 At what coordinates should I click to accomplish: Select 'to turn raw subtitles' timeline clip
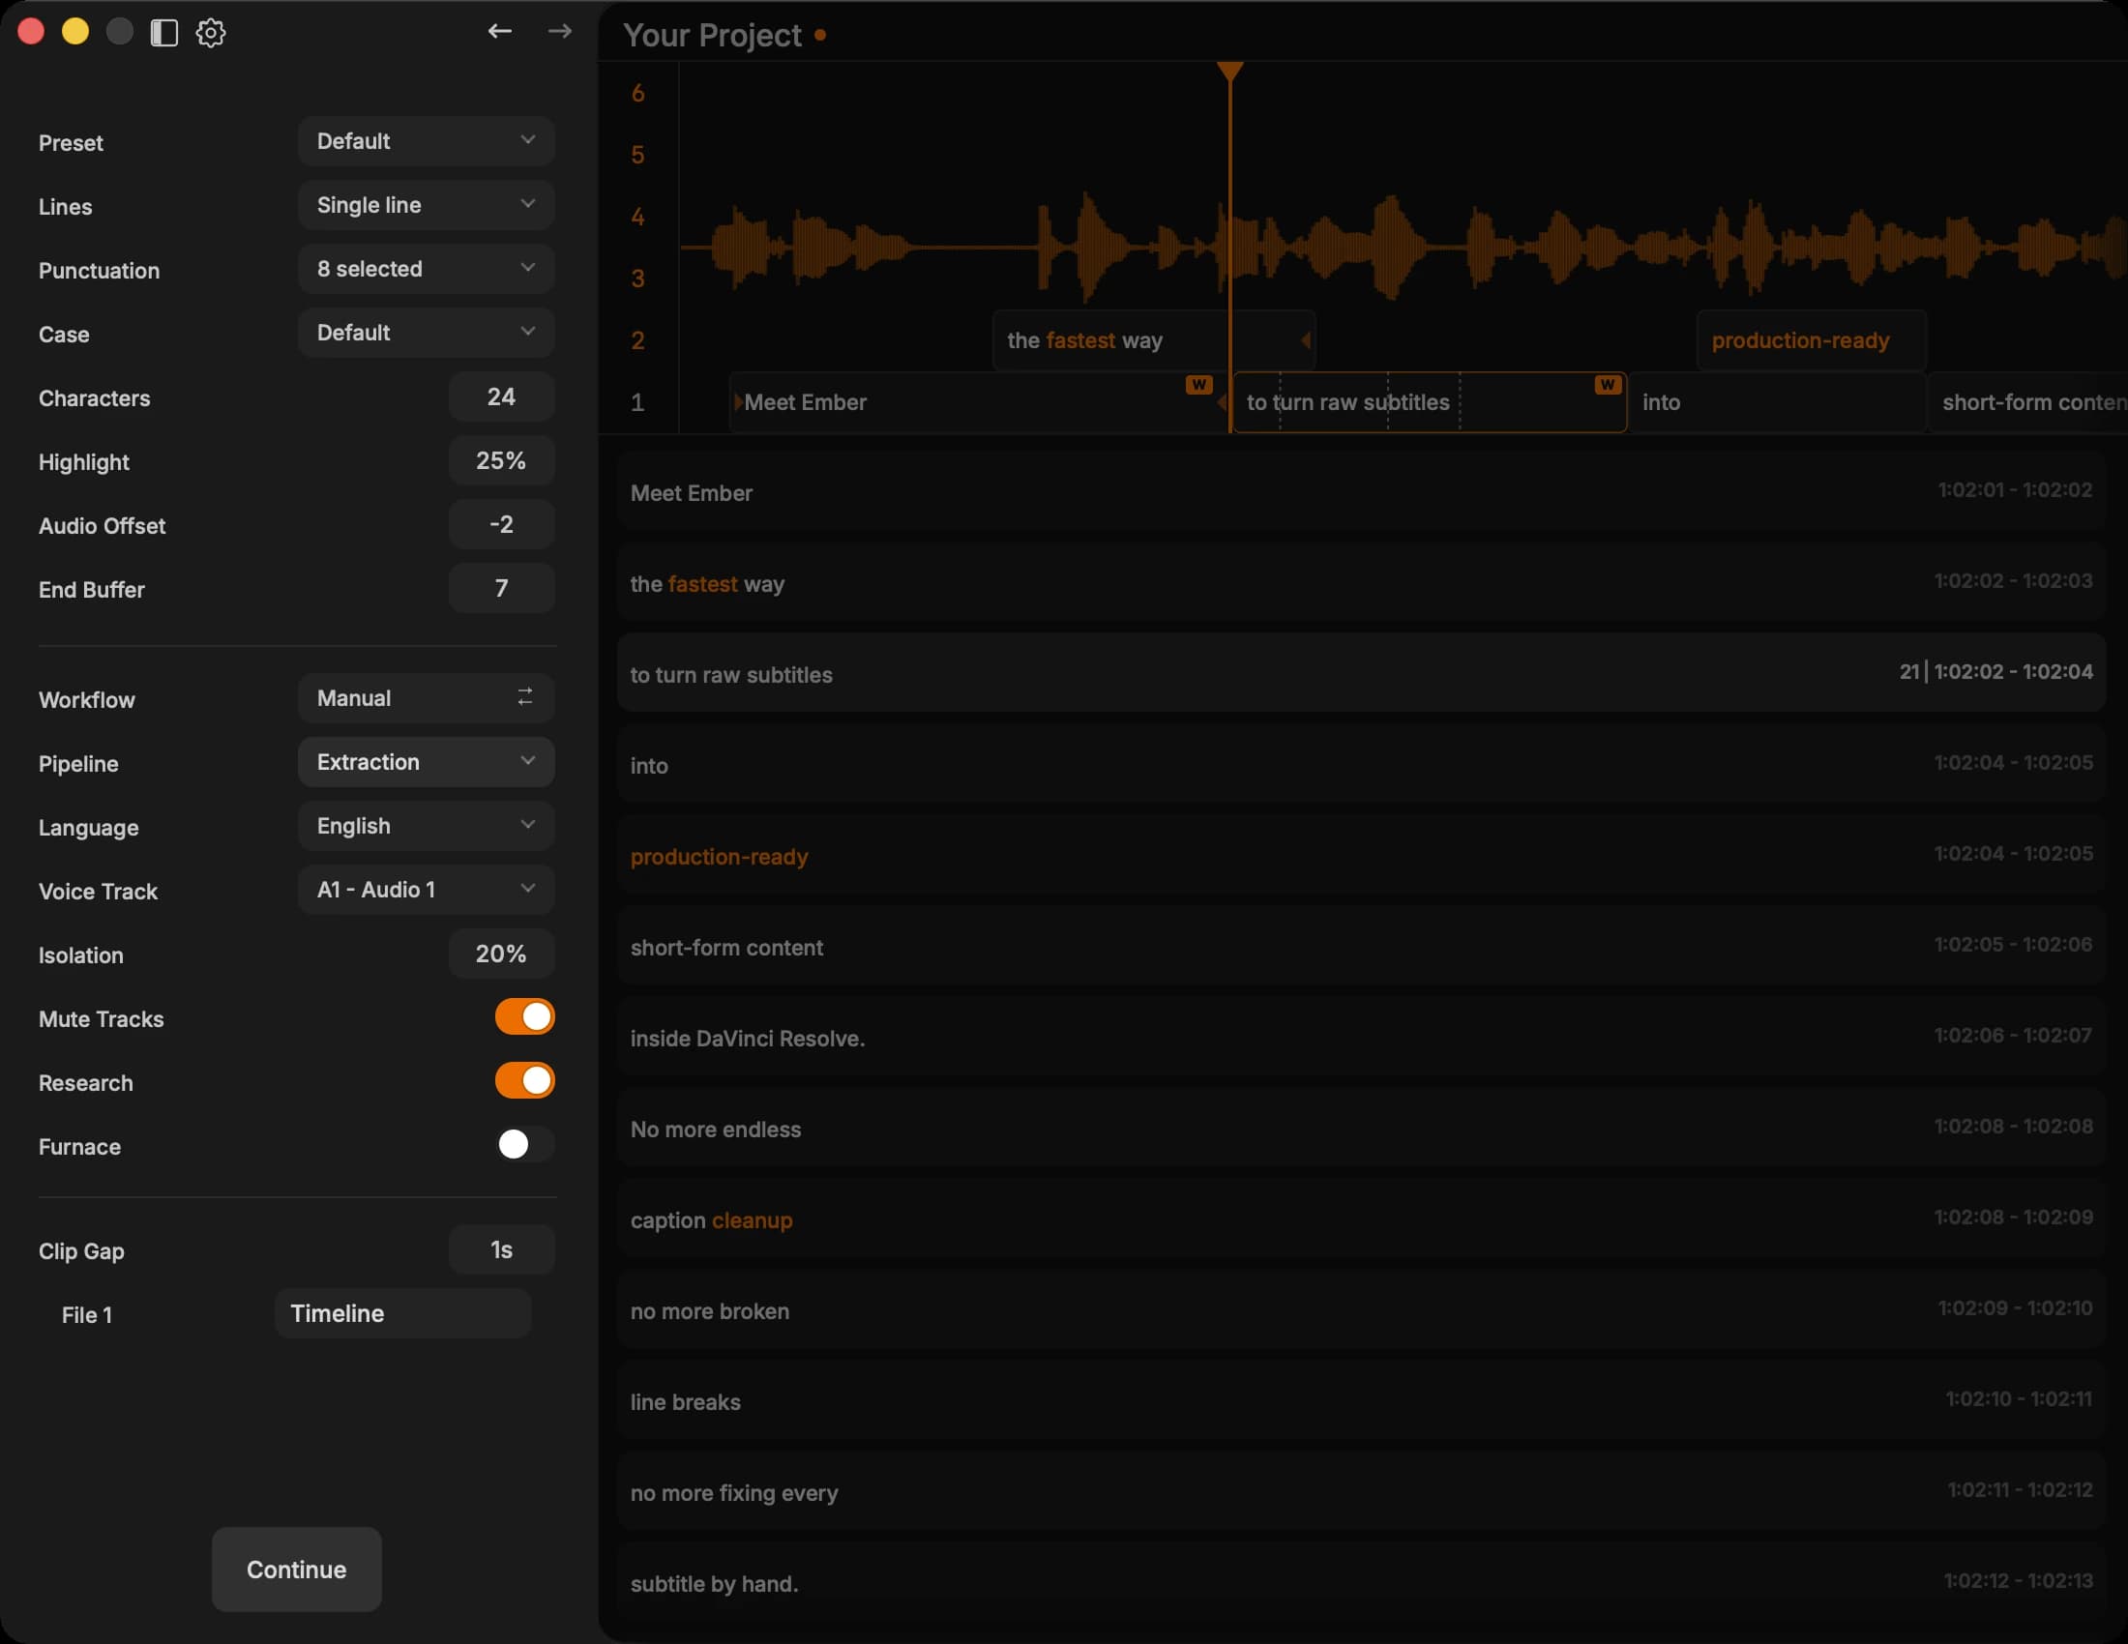click(1430, 402)
